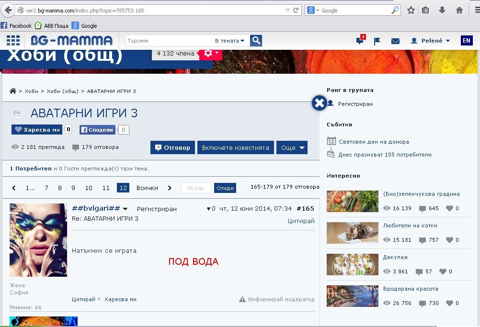Open Firefox downloads arrow icon
This screenshot has width=480, height=327.
442,10
